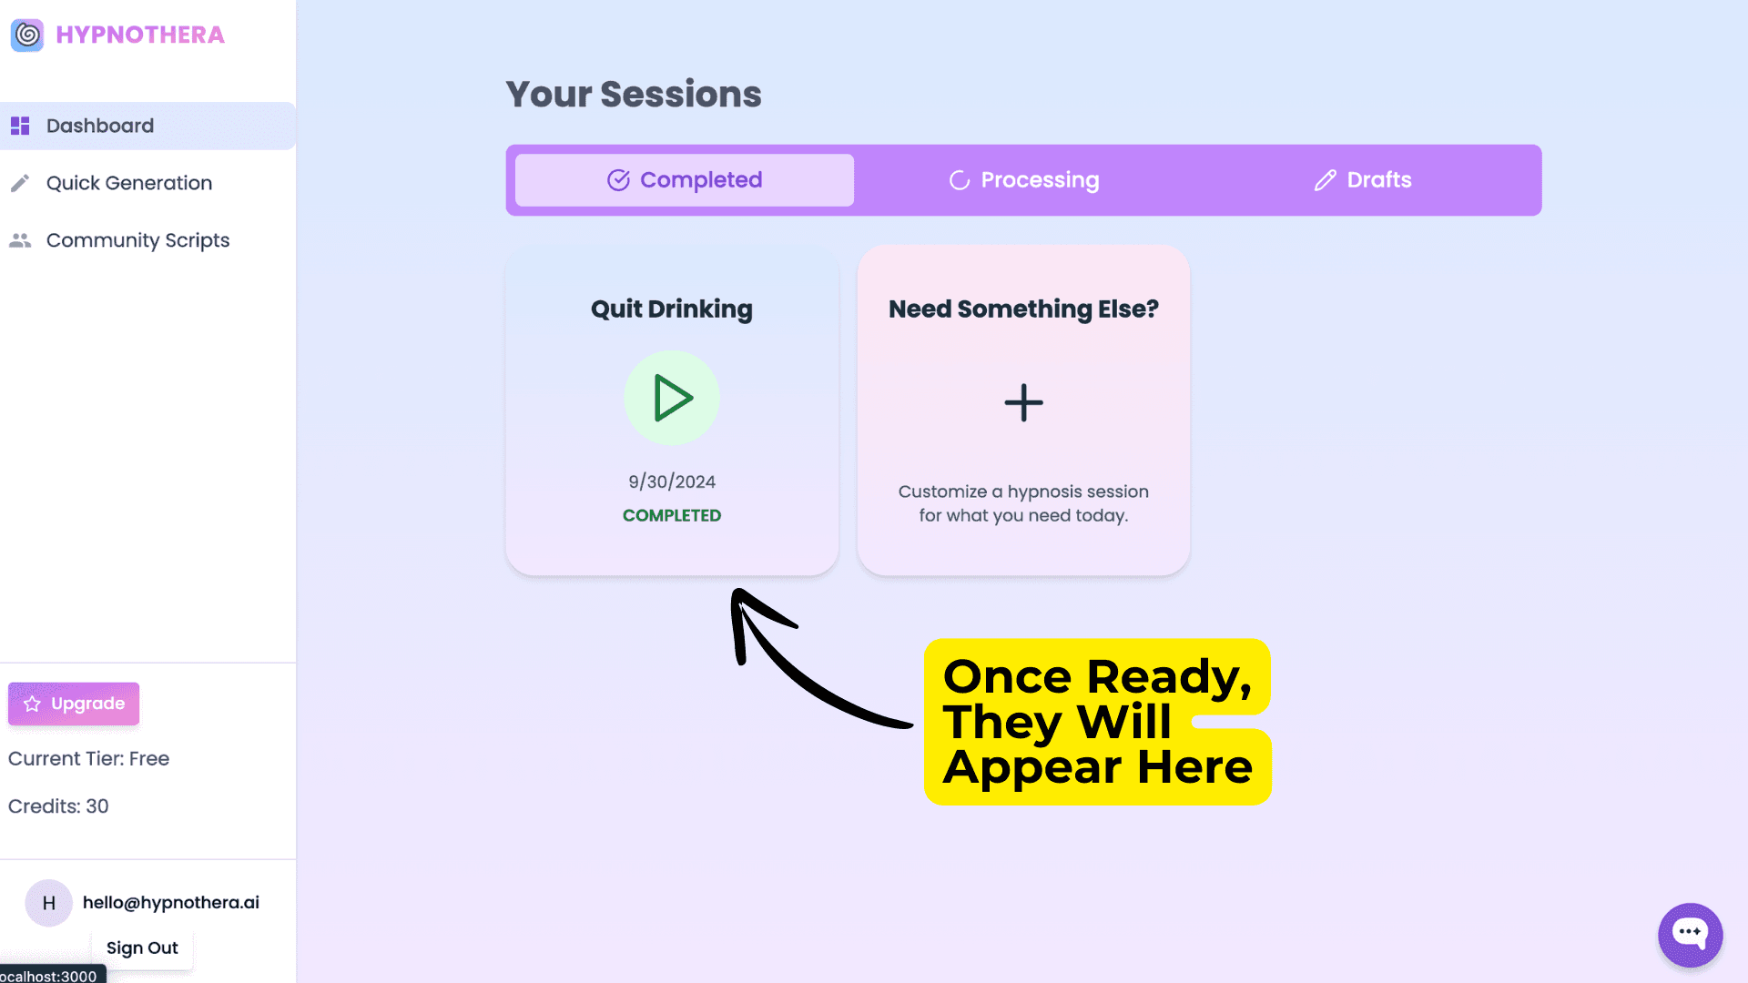Click the Credits count display
This screenshot has height=983, width=1748.
[57, 806]
